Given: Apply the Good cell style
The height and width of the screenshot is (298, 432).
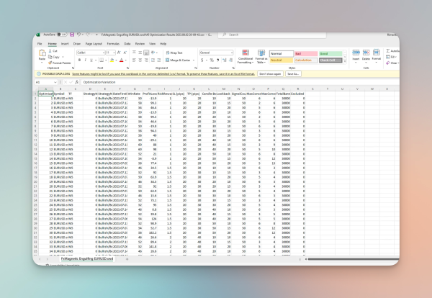Looking at the screenshot, I should [330, 54].
